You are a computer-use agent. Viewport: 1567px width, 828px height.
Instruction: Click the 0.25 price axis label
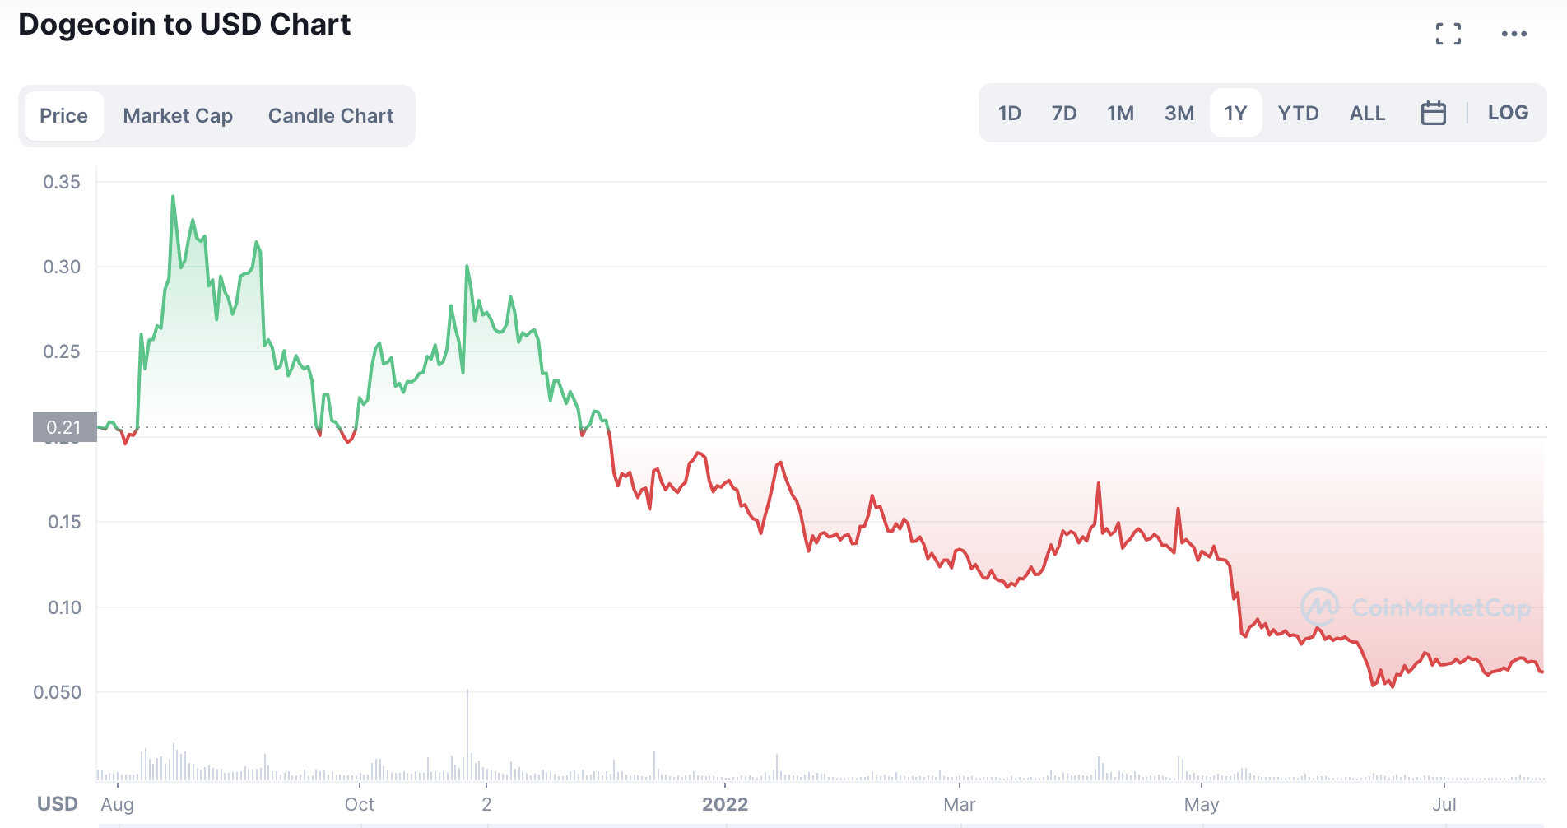62,351
